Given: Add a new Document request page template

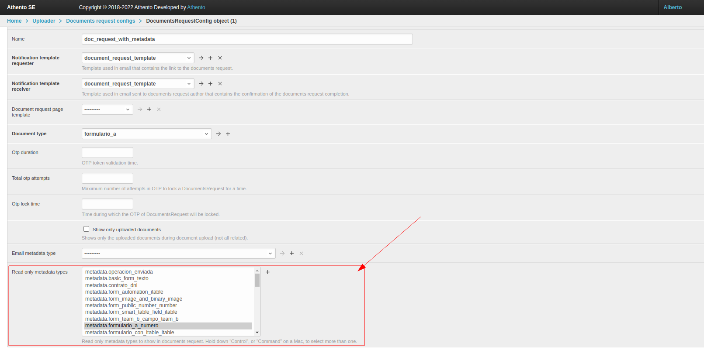Looking at the screenshot, I should (149, 110).
